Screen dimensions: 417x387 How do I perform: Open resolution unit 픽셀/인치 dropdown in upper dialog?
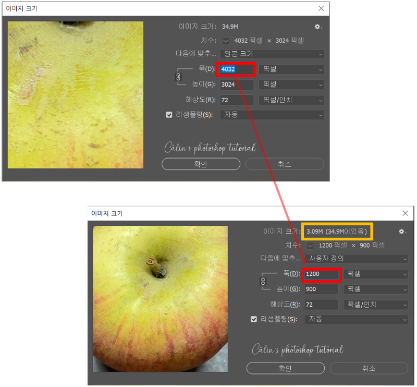pos(291,100)
